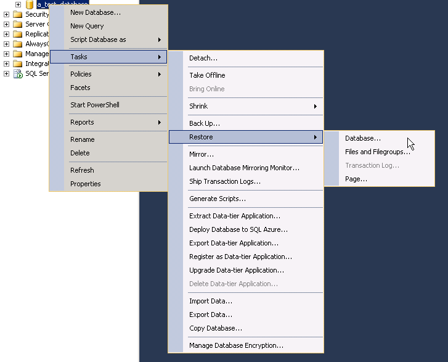This screenshot has height=362, width=448.
Task: Choose Database... from the Restore submenu
Action: (363, 138)
